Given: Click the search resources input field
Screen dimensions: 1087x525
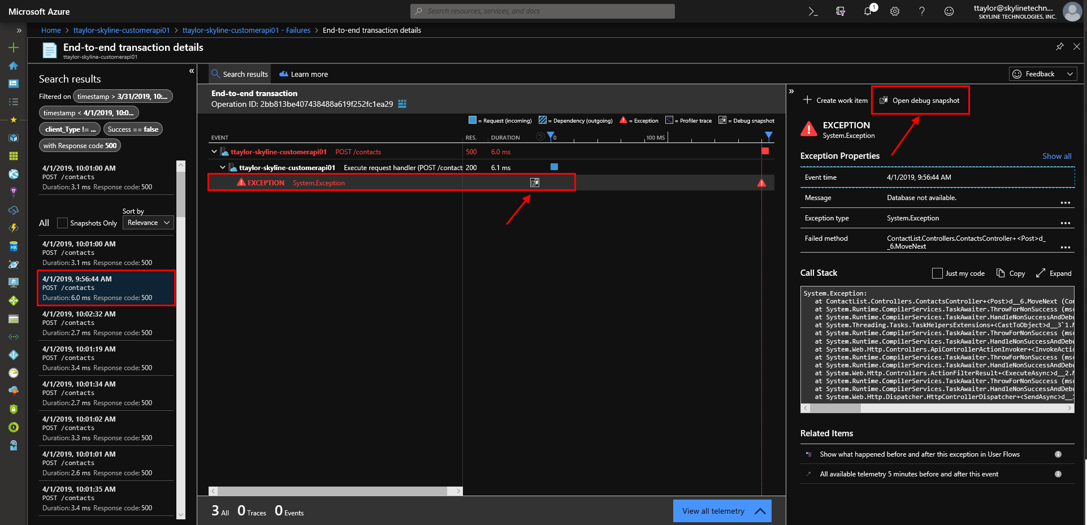Looking at the screenshot, I should click(543, 11).
